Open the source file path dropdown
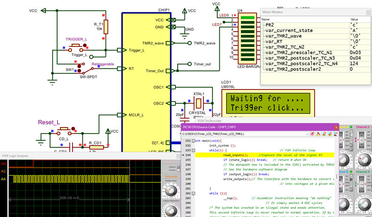 click(308, 134)
